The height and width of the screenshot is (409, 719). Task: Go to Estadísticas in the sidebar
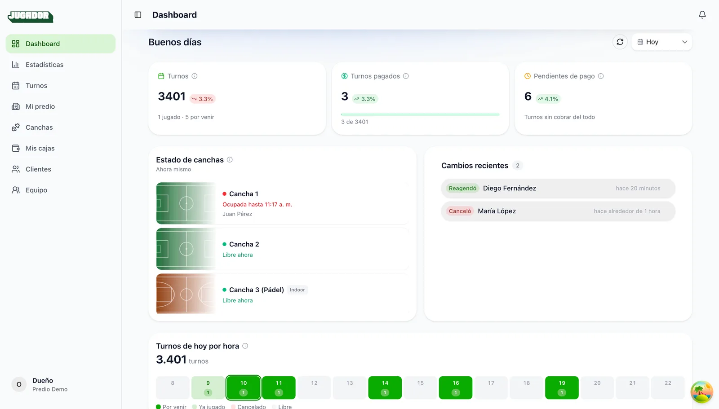click(61, 65)
